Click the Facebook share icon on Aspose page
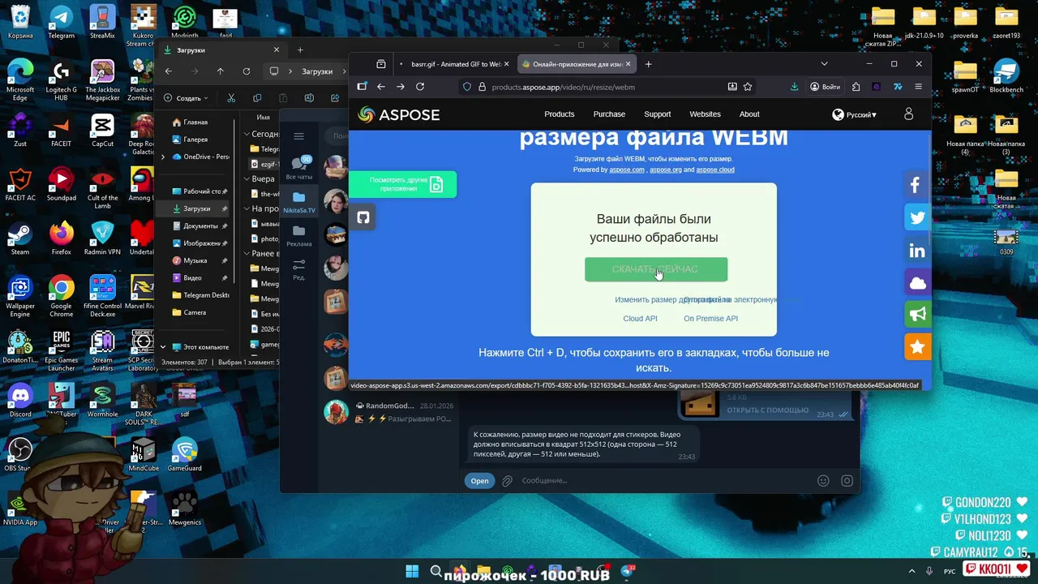The height and width of the screenshot is (584, 1038). tap(917, 186)
